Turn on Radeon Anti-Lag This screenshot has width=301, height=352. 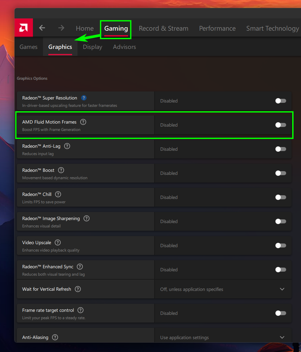click(x=281, y=149)
